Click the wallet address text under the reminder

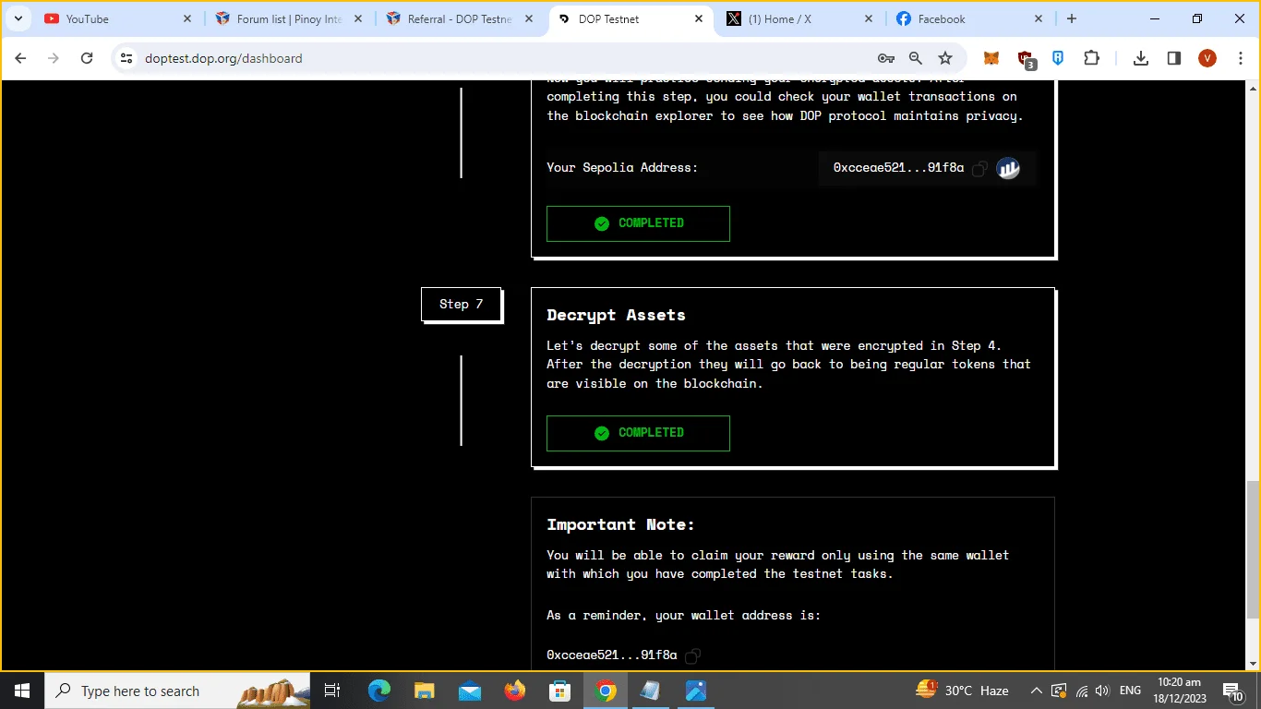(x=612, y=655)
